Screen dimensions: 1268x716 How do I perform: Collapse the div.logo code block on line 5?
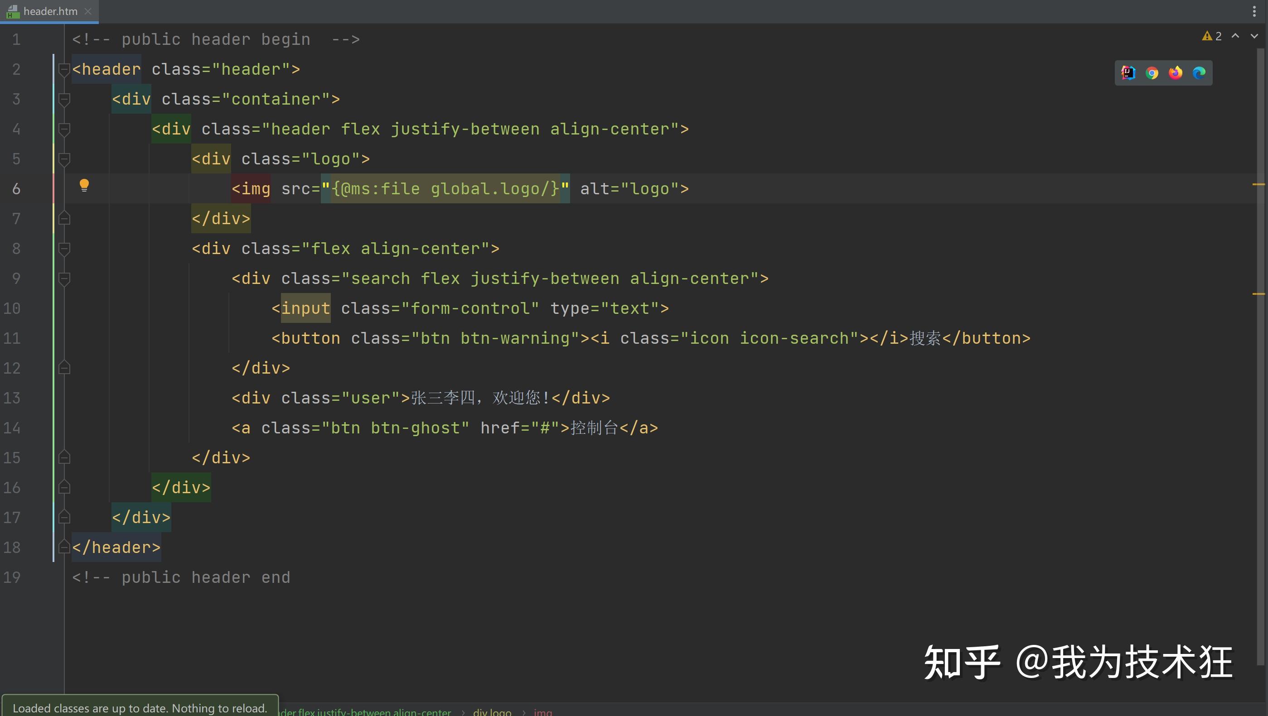[x=63, y=159]
